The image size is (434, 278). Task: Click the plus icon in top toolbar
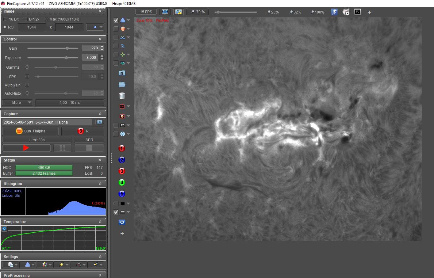369,12
